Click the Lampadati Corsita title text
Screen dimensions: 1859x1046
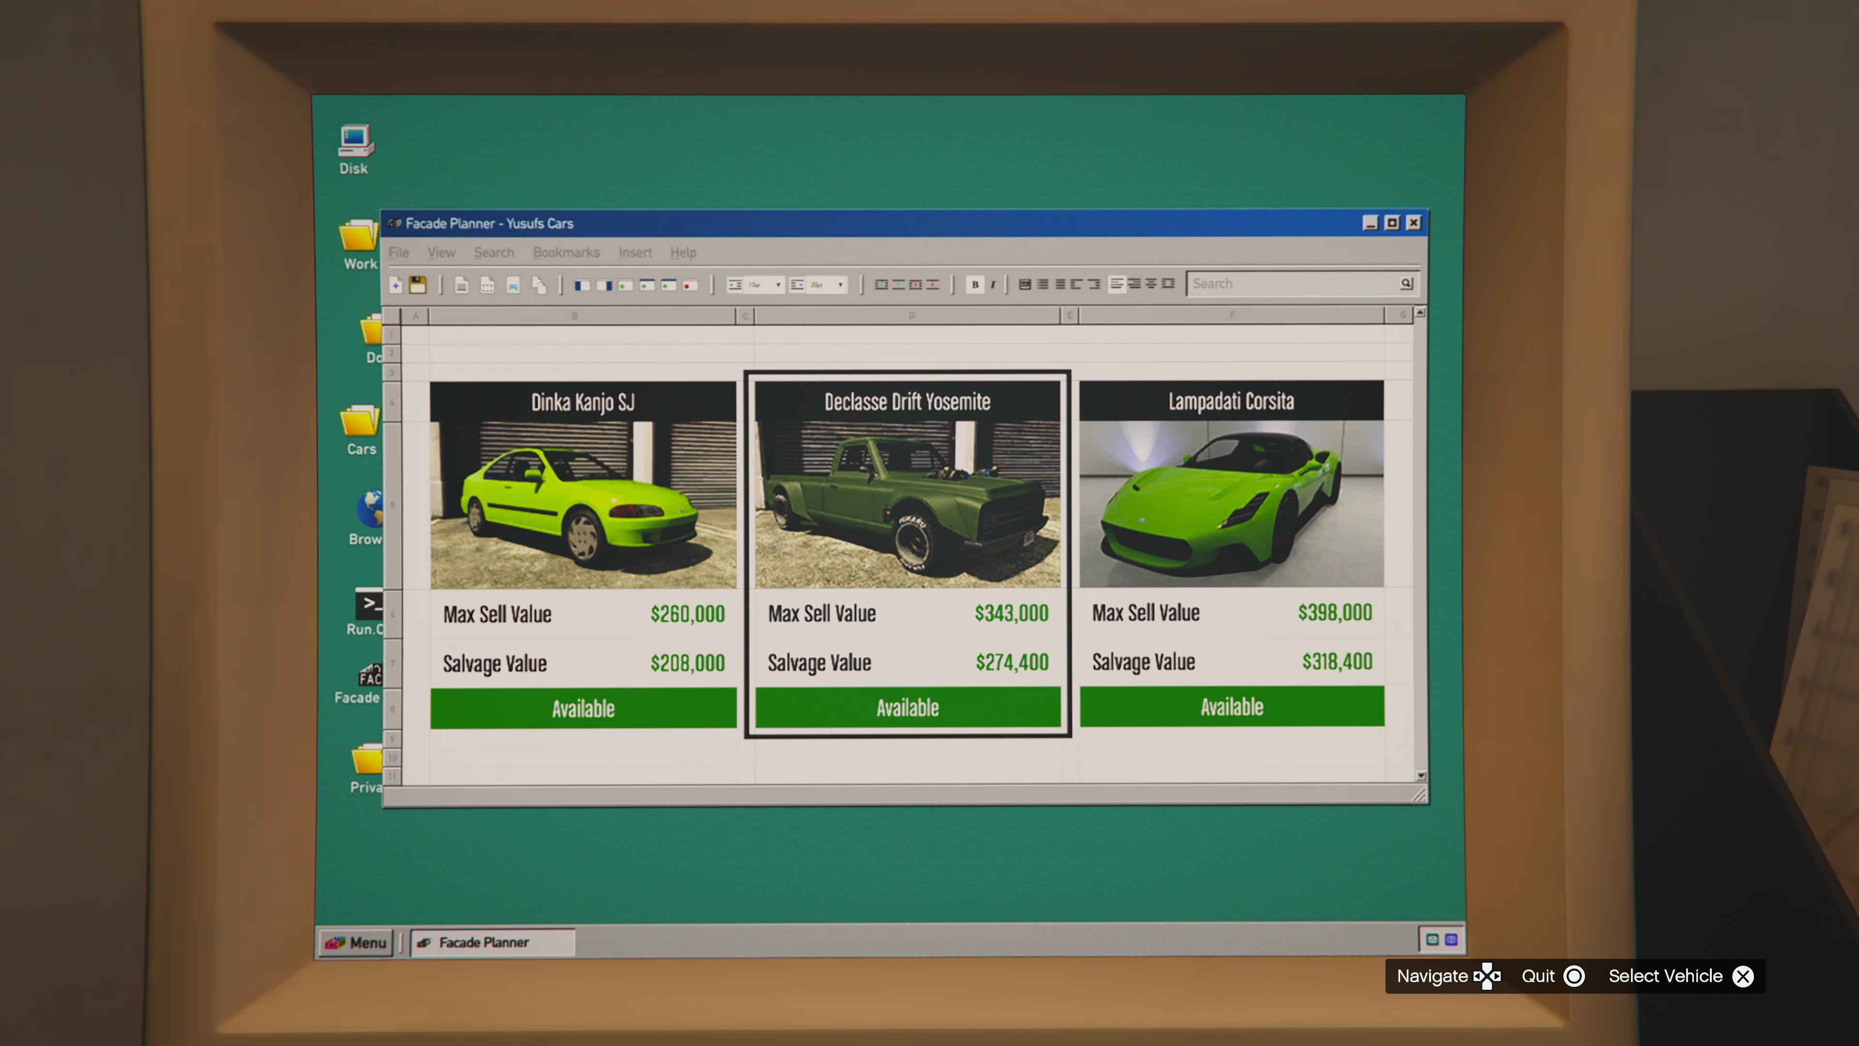pos(1231,401)
